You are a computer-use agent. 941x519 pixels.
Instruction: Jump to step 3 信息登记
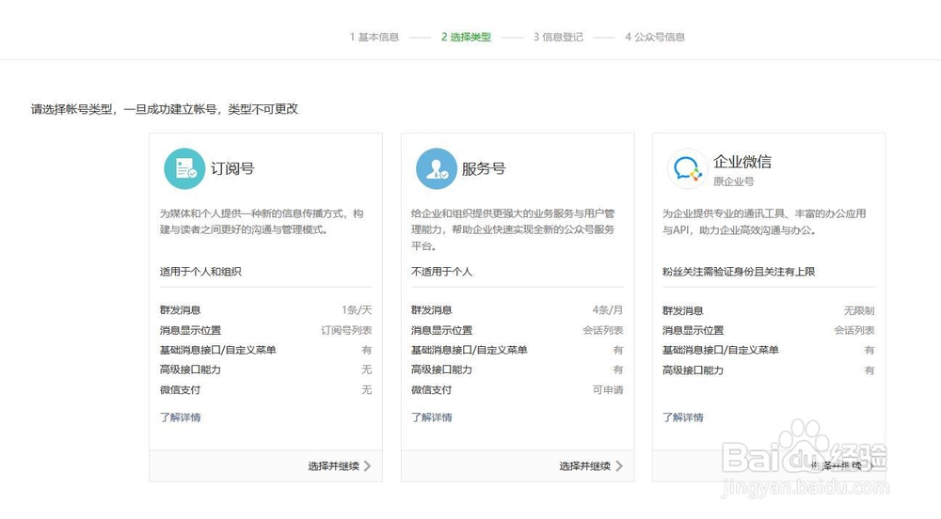(558, 38)
